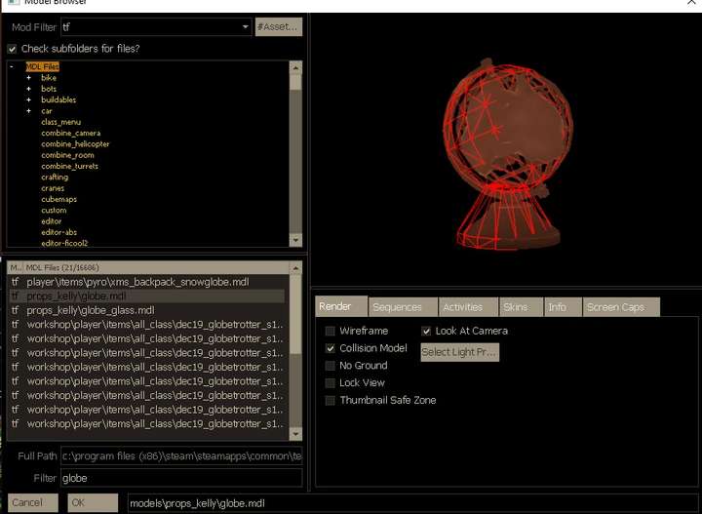Open the Skins tab

coord(515,307)
